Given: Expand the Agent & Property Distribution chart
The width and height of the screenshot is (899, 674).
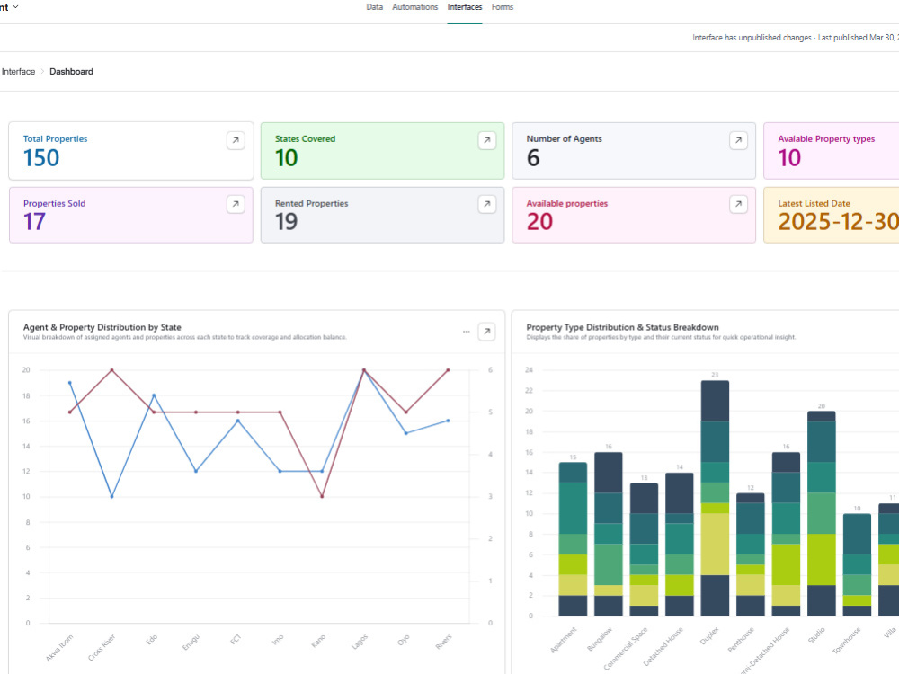Looking at the screenshot, I should [486, 332].
